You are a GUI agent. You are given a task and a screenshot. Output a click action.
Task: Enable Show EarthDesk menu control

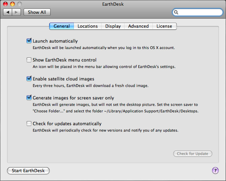tap(29, 60)
